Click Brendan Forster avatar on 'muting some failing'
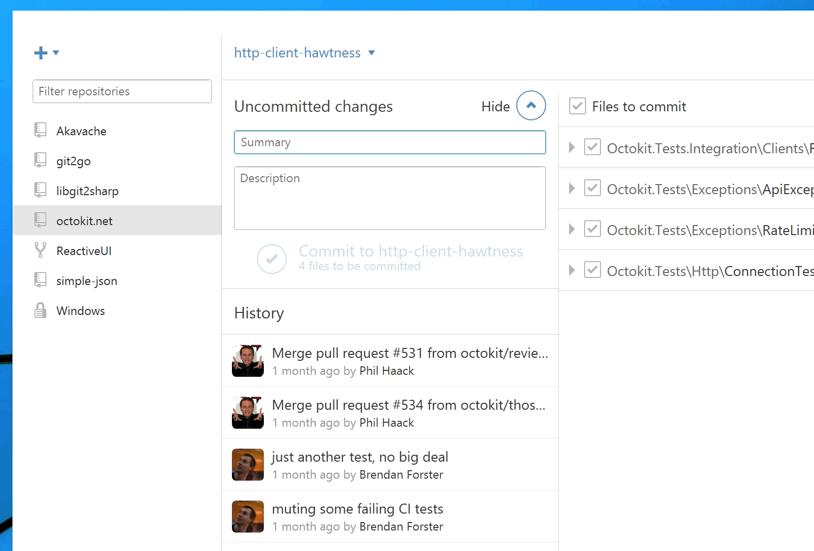The image size is (814, 551). pos(248,517)
